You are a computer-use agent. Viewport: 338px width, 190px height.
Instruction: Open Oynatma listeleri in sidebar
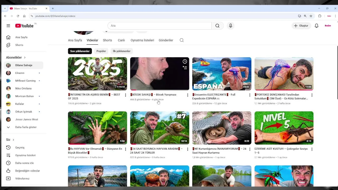click(x=24, y=155)
